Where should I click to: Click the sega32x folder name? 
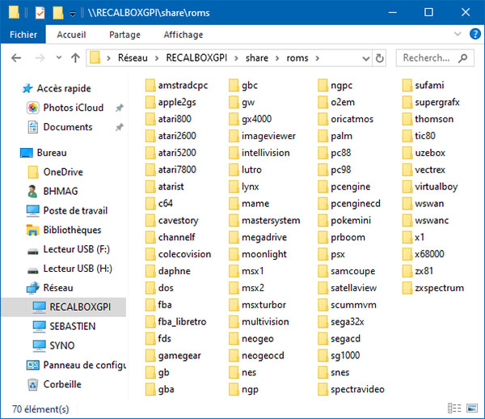[348, 322]
